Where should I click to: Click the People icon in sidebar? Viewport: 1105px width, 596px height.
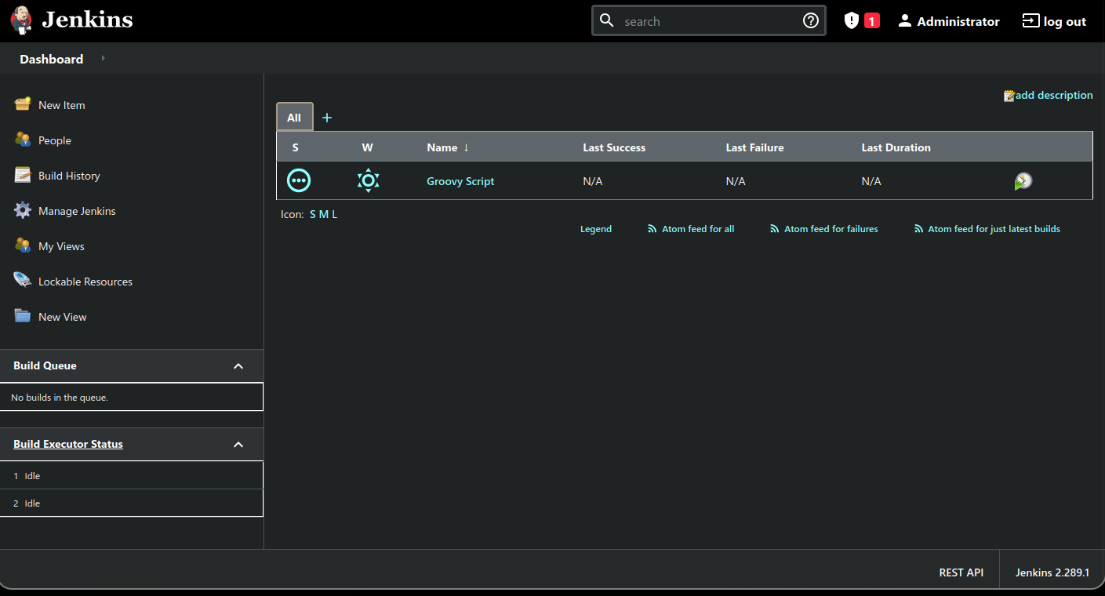pyautogui.click(x=23, y=140)
